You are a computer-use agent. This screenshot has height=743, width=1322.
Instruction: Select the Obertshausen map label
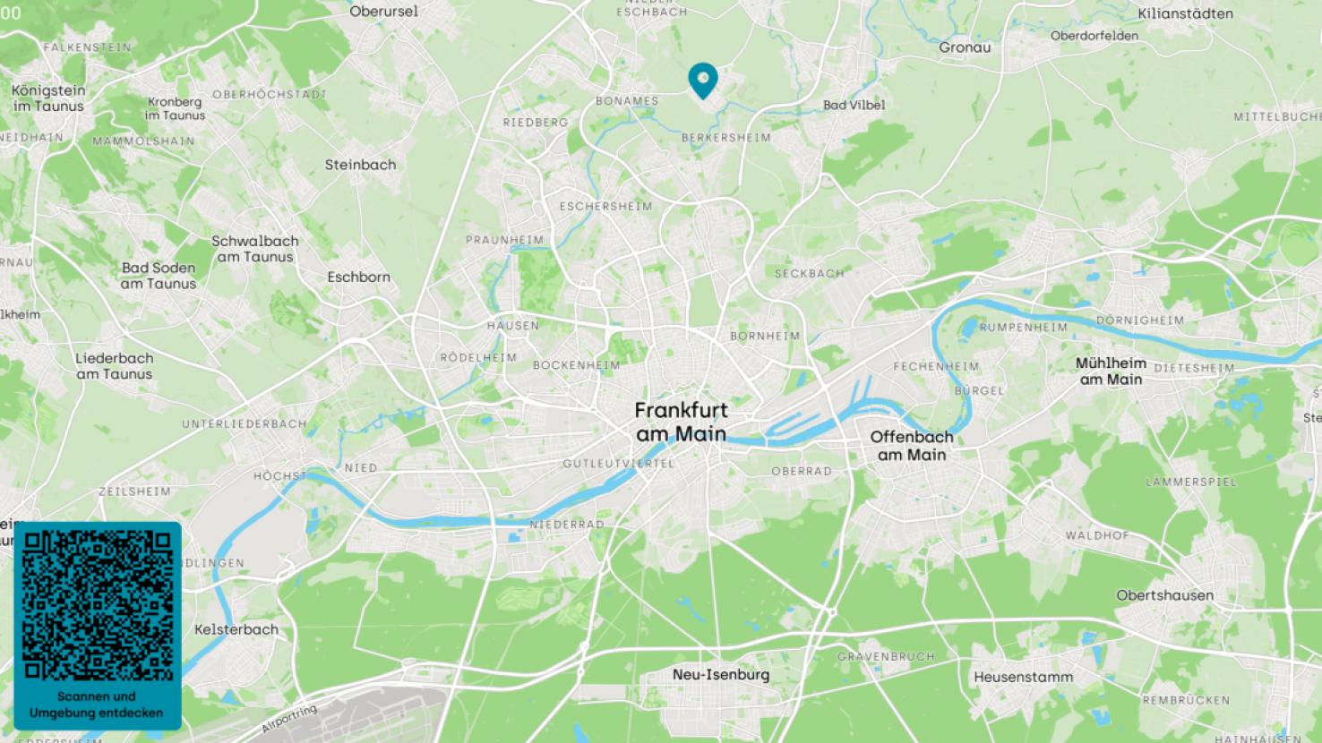click(1164, 595)
